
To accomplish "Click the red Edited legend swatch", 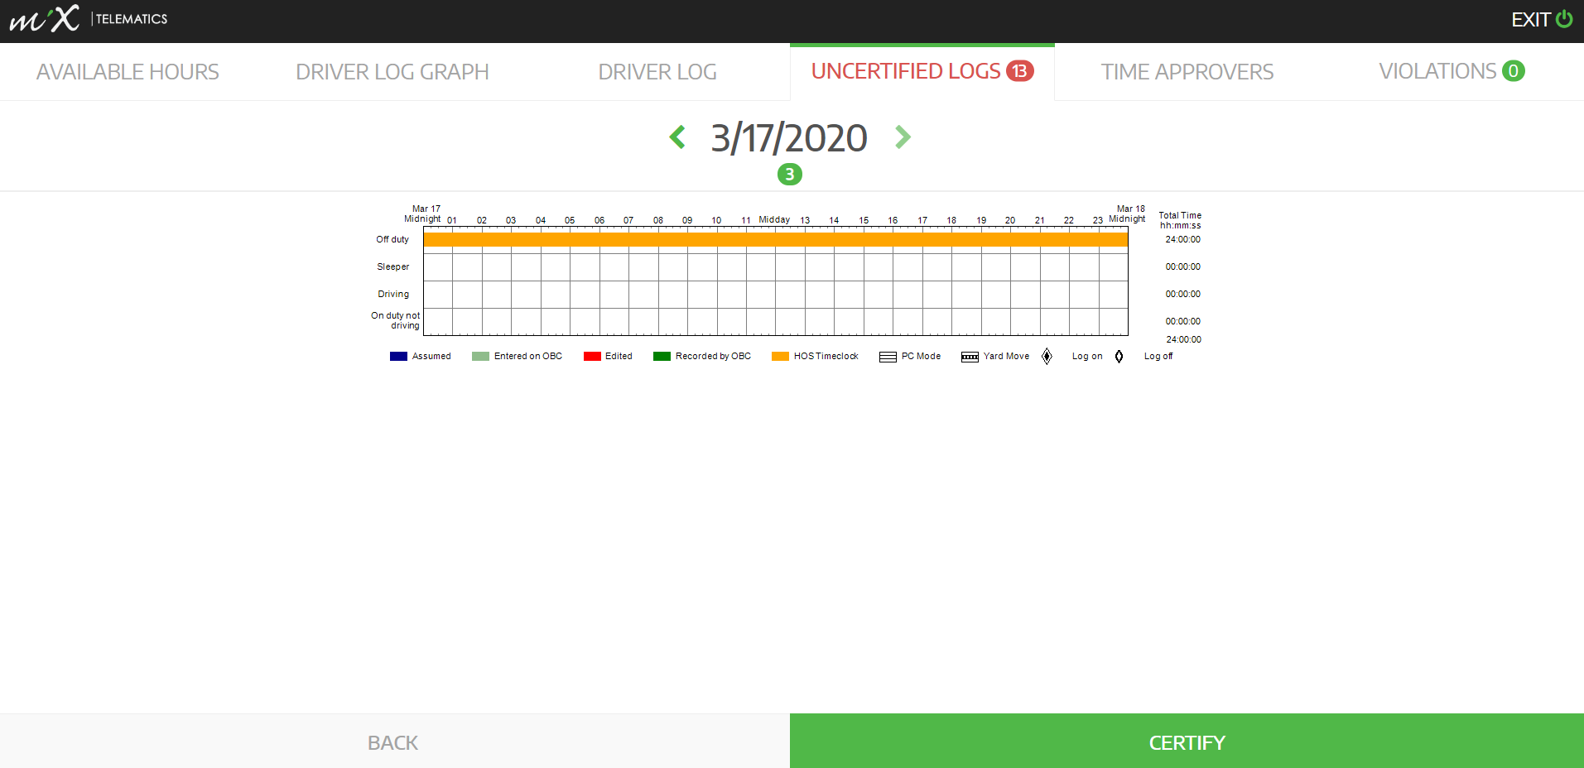I will pyautogui.click(x=592, y=357).
